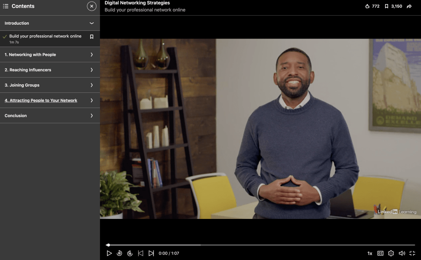The height and width of the screenshot is (260, 421).
Task: Change playback speed from 1x
Action: pos(370,253)
